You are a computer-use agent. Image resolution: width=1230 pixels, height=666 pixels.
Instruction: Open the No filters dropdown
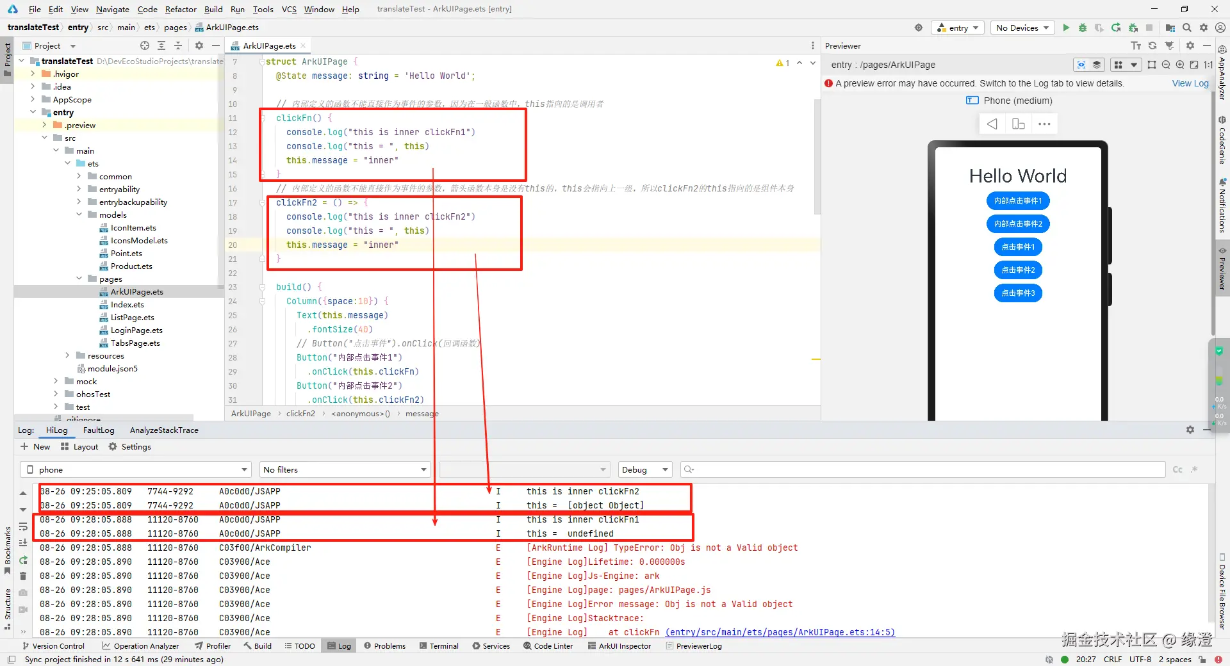click(x=345, y=469)
